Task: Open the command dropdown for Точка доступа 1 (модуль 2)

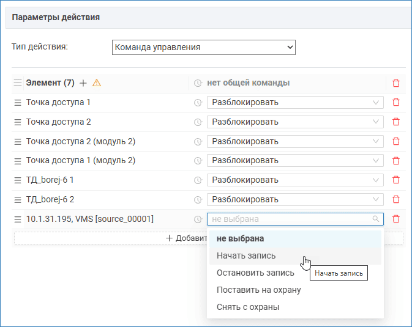Action: 295,160
